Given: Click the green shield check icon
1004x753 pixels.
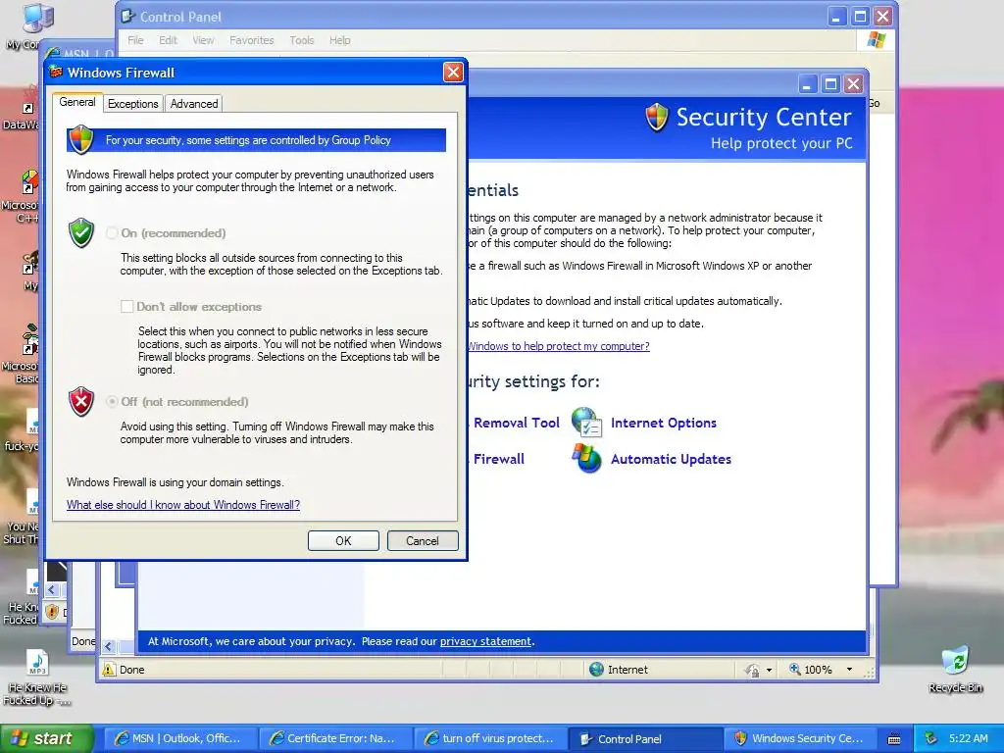Looking at the screenshot, I should coord(81,233).
